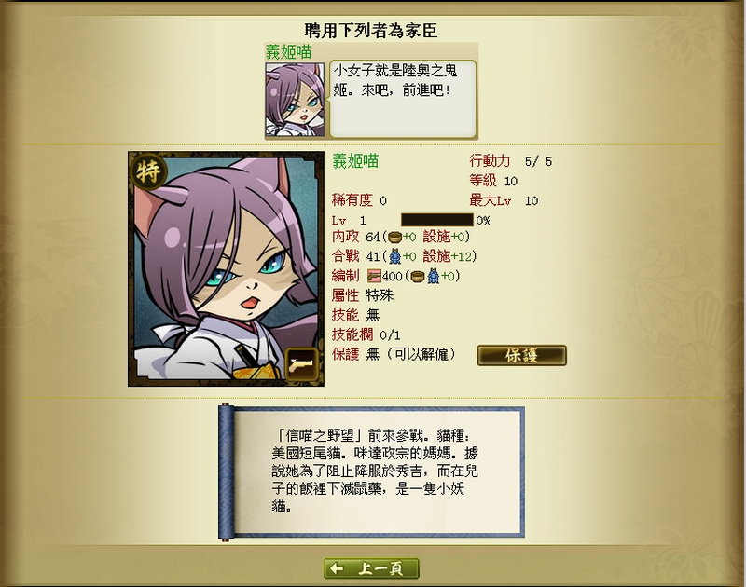
Task: Click the green 義姬喵 name in stats
Action: [x=355, y=161]
